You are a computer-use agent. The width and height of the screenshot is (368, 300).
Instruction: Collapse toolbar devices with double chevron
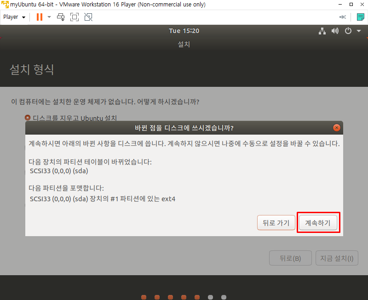coord(342,17)
